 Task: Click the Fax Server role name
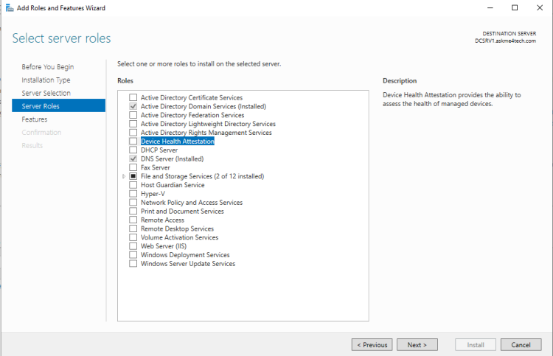click(155, 168)
